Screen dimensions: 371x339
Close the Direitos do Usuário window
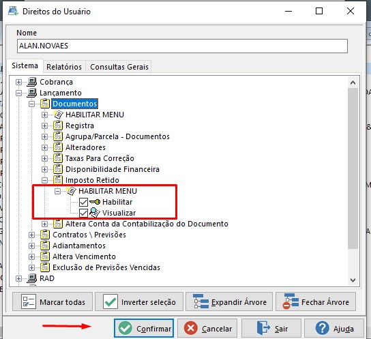coord(351,11)
